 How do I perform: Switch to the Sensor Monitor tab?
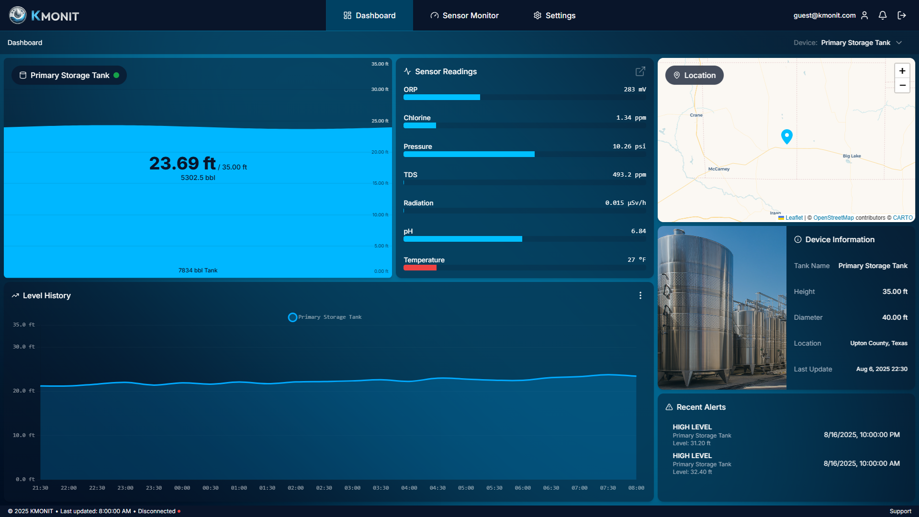tap(464, 15)
